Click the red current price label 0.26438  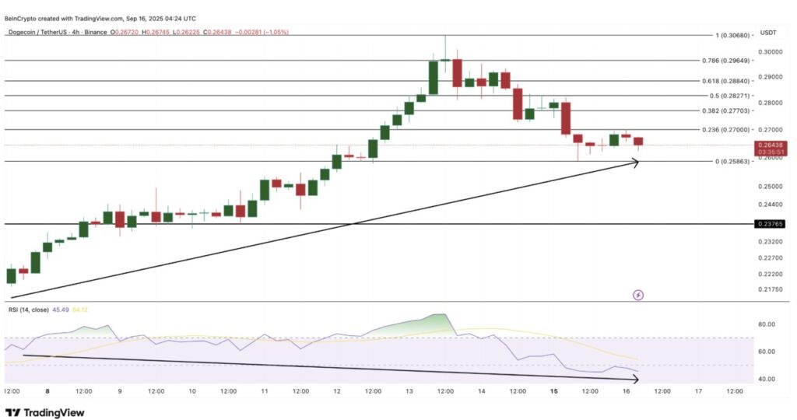[x=771, y=145]
